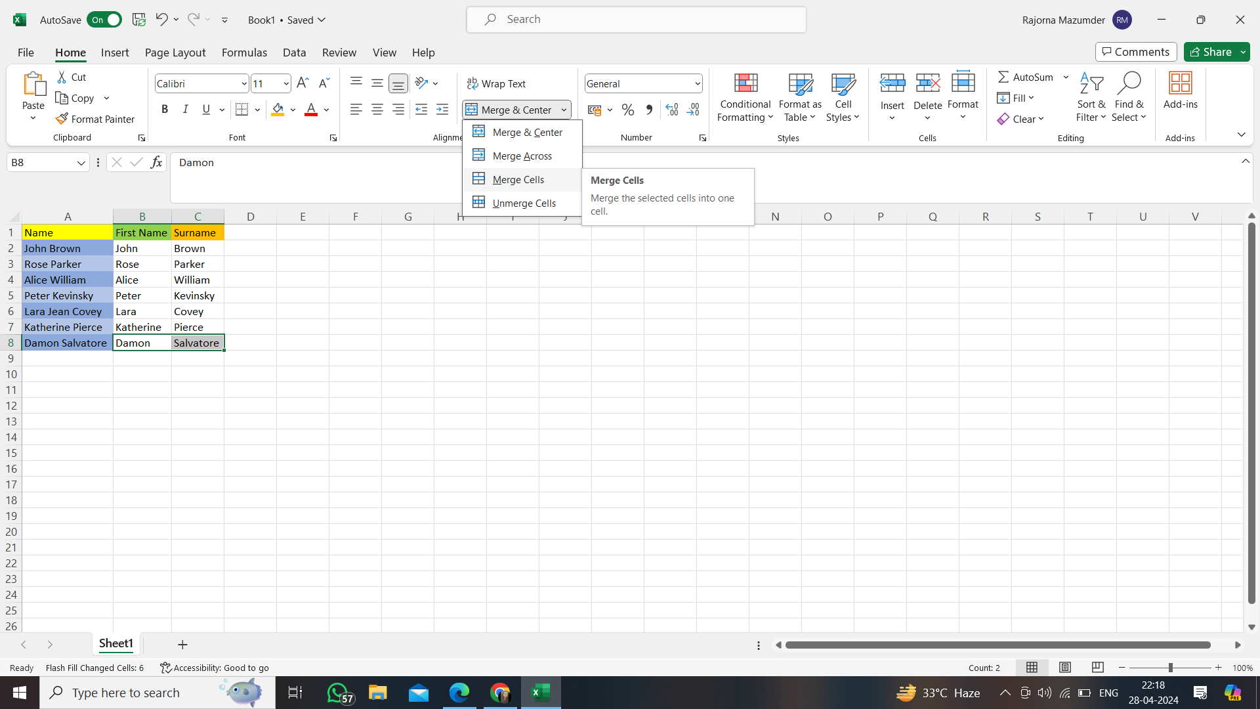Adjust the zoom slider in the status bar
1260x709 pixels.
[1170, 668]
